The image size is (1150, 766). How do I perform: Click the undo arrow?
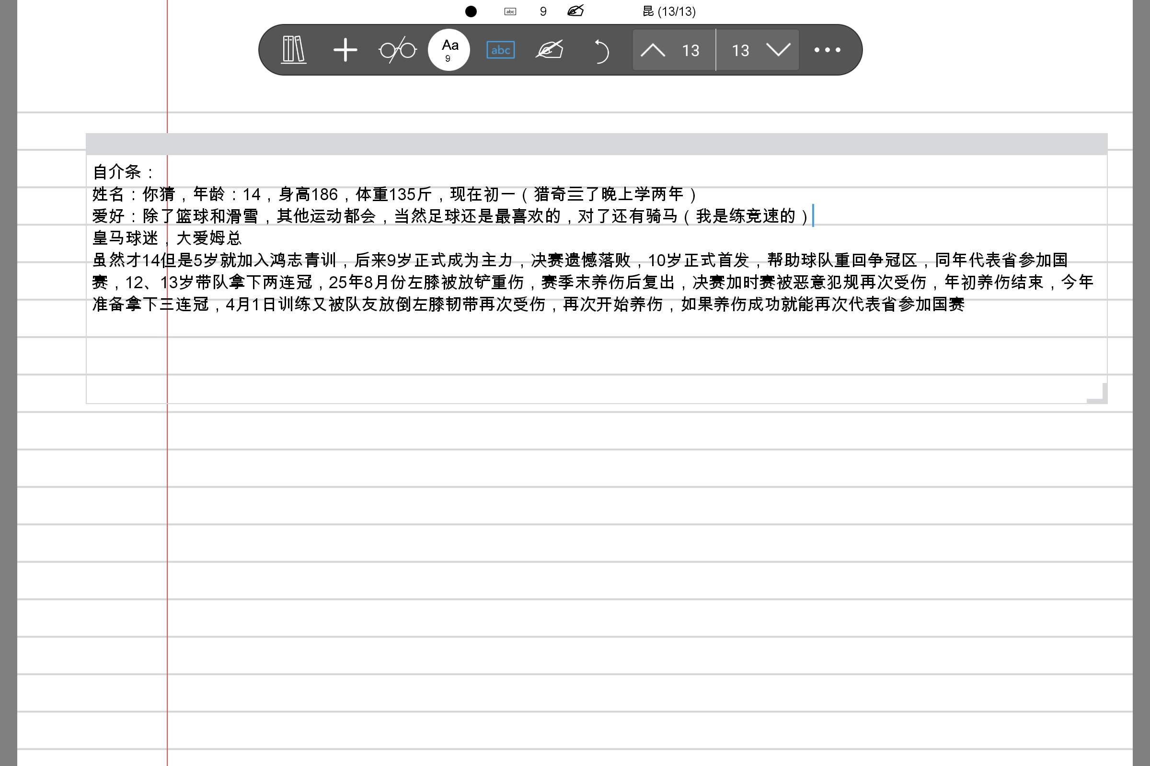(x=602, y=49)
